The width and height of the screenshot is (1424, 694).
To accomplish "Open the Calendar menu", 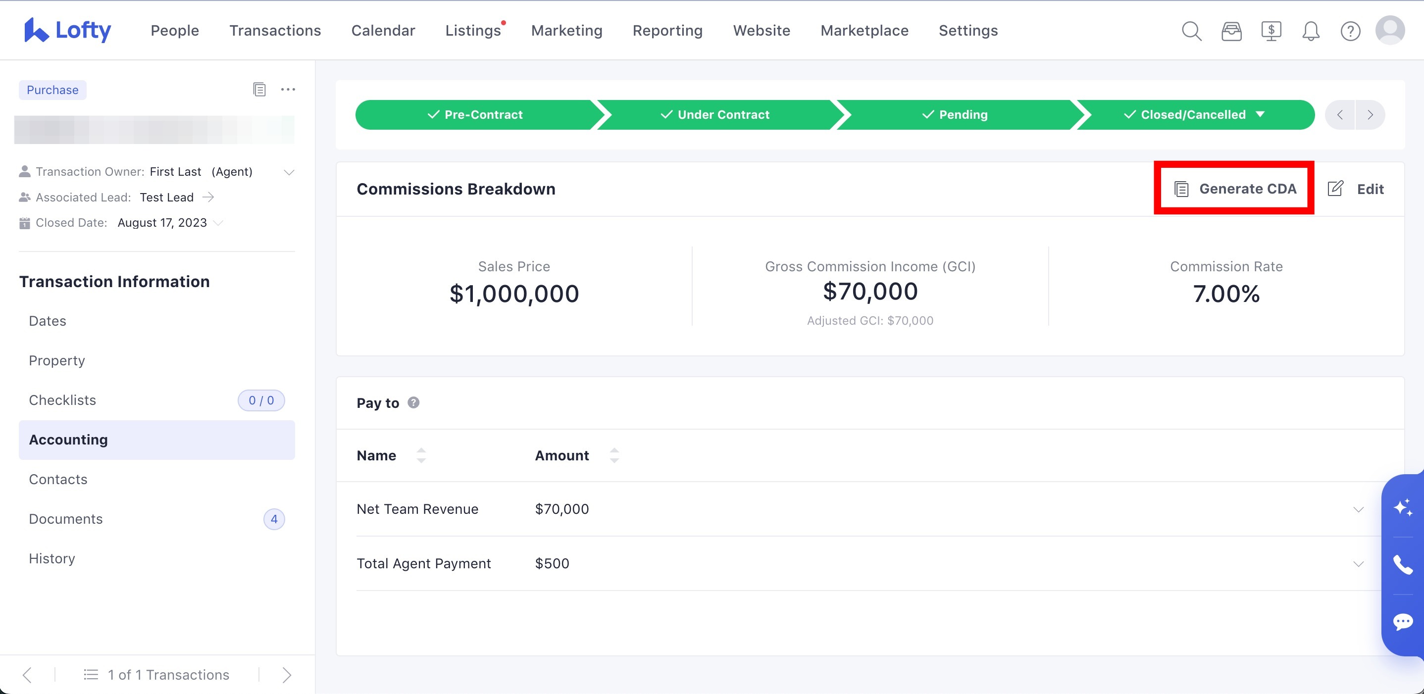I will coord(383,30).
